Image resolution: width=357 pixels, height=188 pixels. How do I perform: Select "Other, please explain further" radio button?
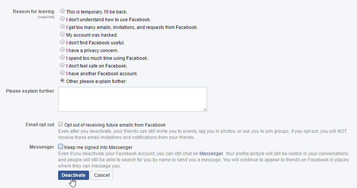click(x=62, y=81)
